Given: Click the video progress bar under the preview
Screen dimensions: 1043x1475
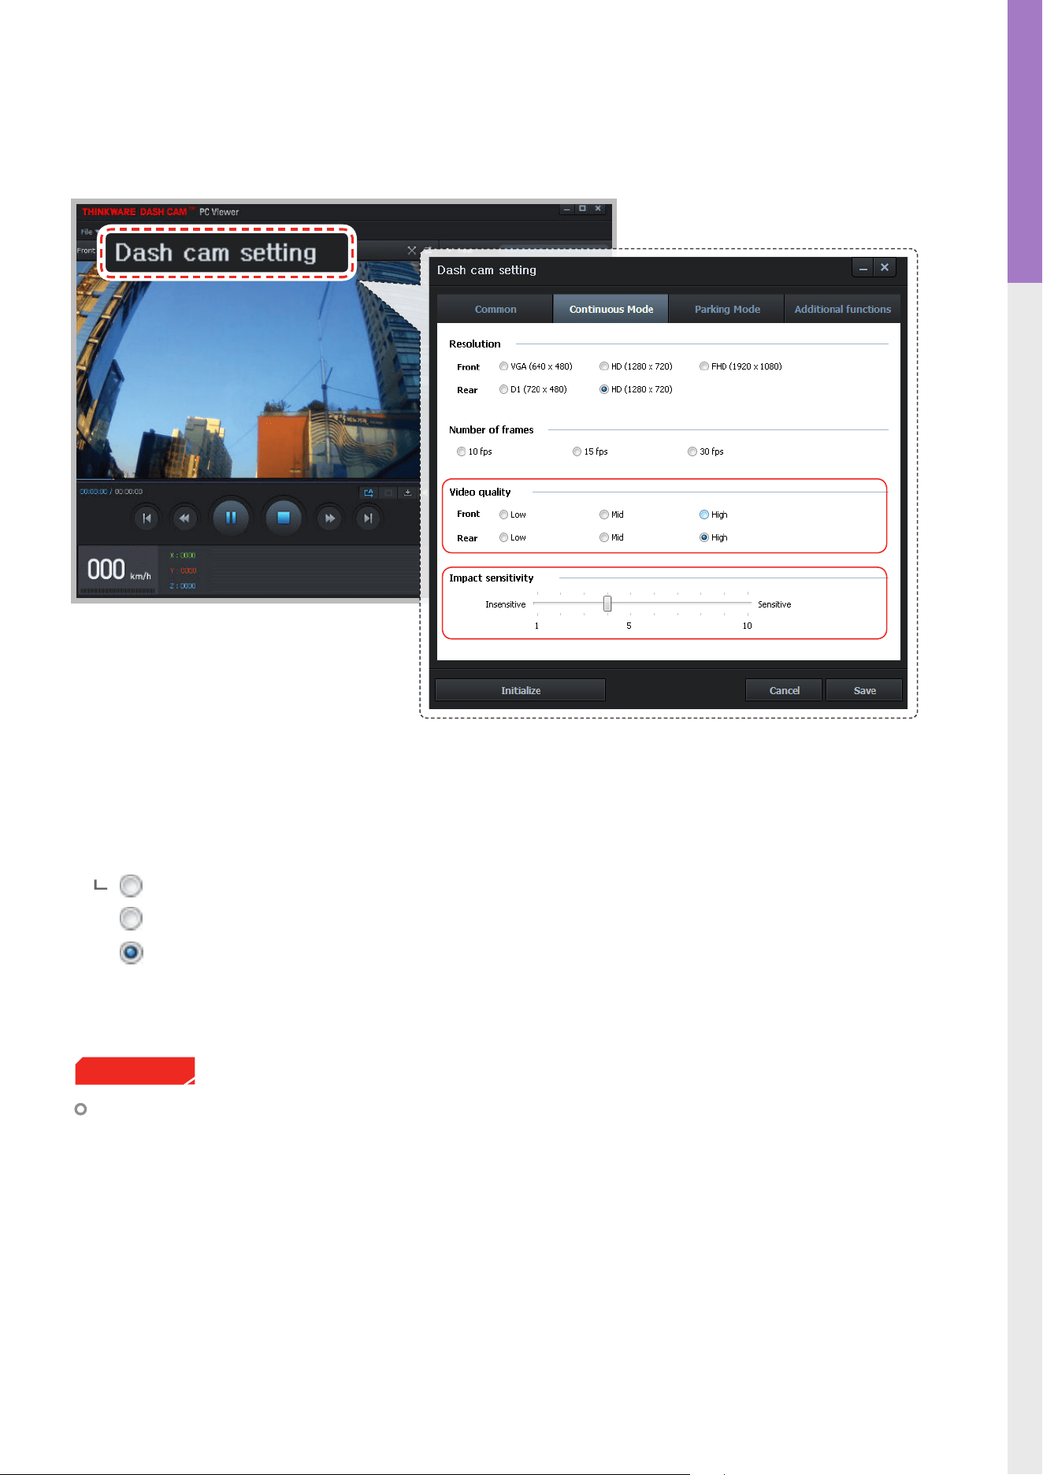Looking at the screenshot, I should click(248, 479).
